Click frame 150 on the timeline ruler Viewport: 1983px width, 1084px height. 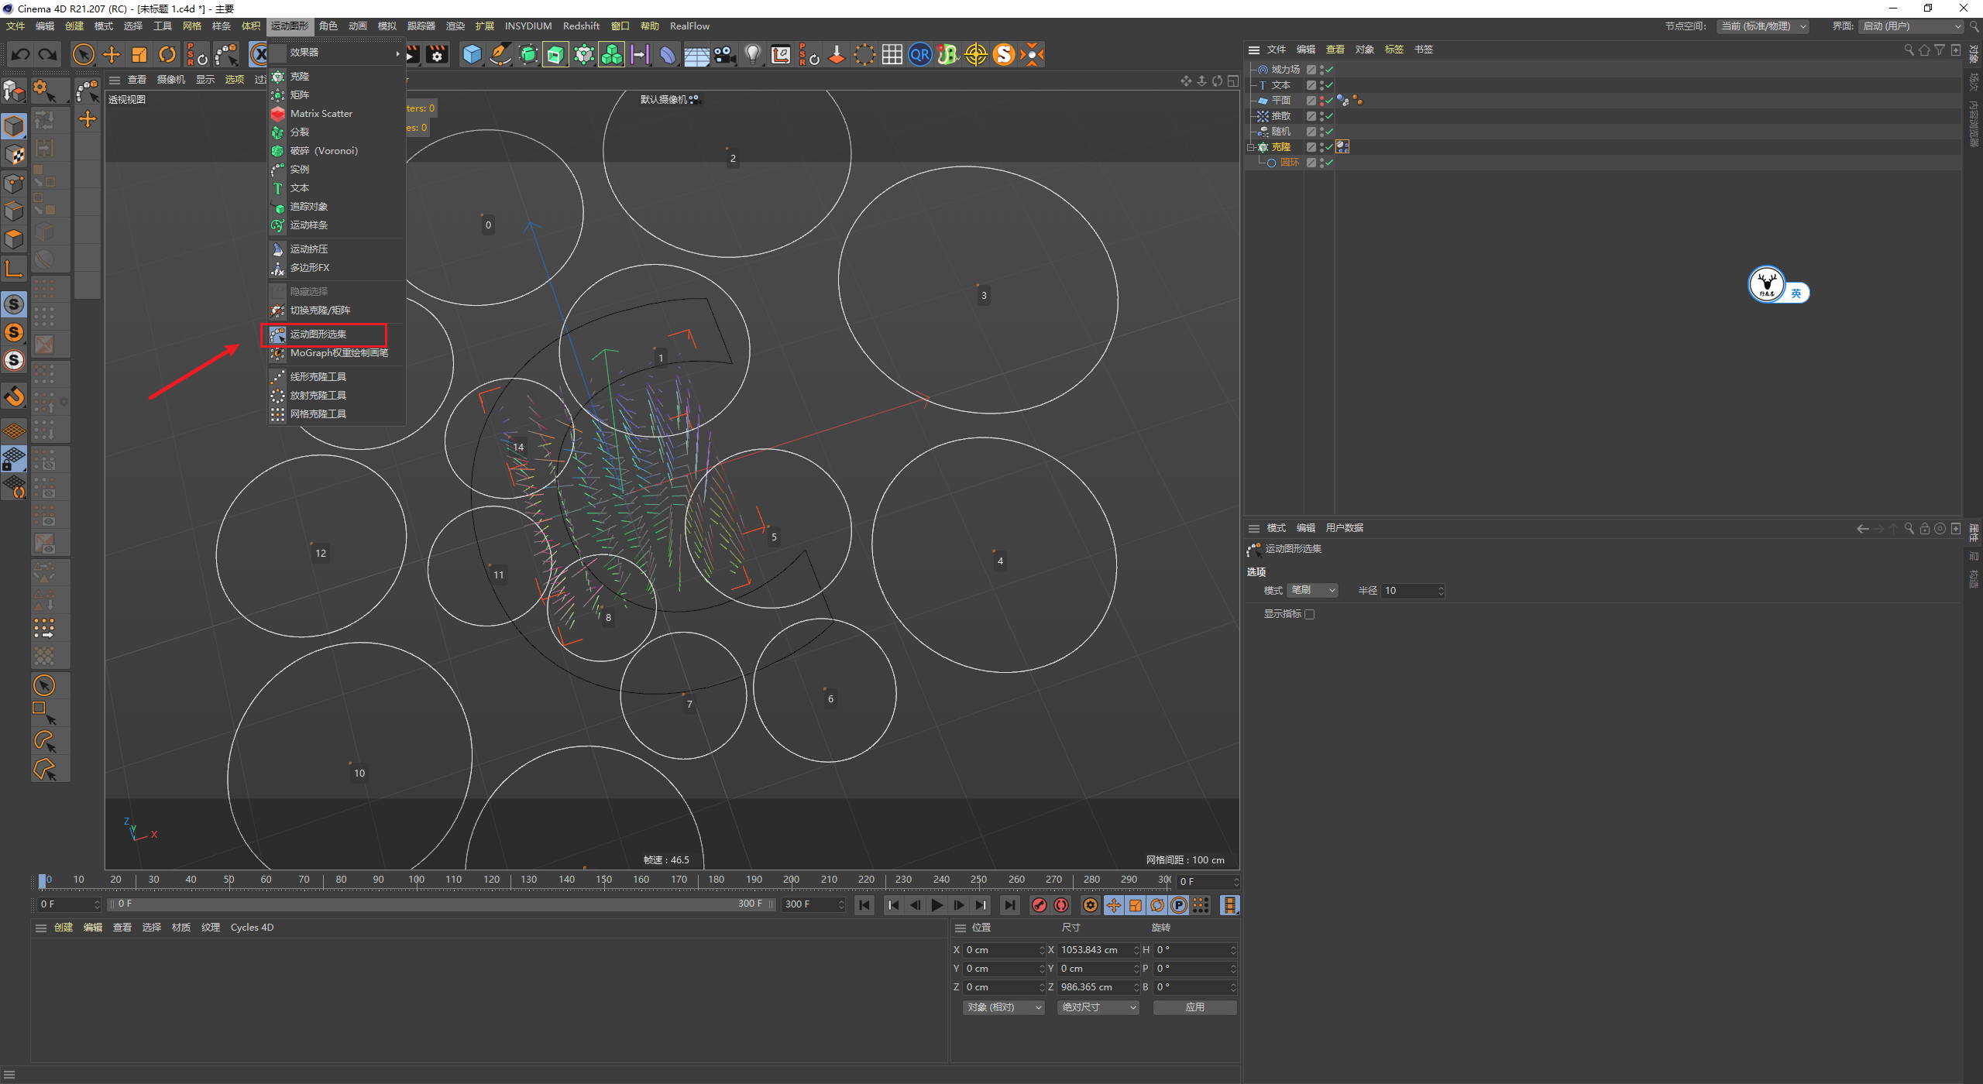604,880
